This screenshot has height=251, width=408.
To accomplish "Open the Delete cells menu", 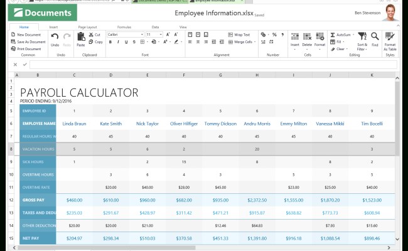I will (x=307, y=40).
